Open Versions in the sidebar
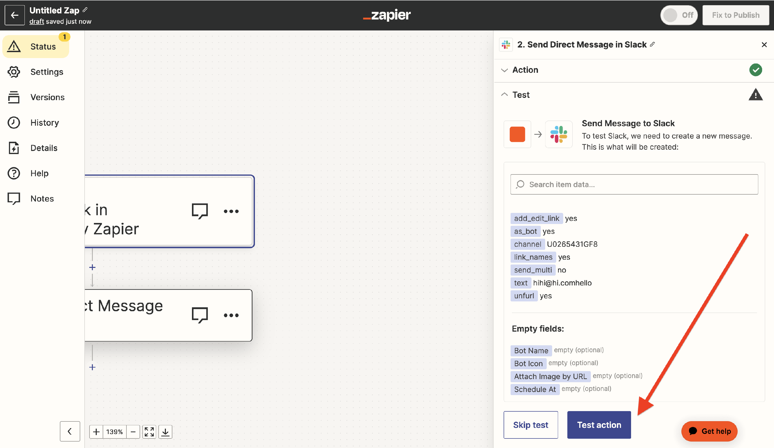 (47, 97)
